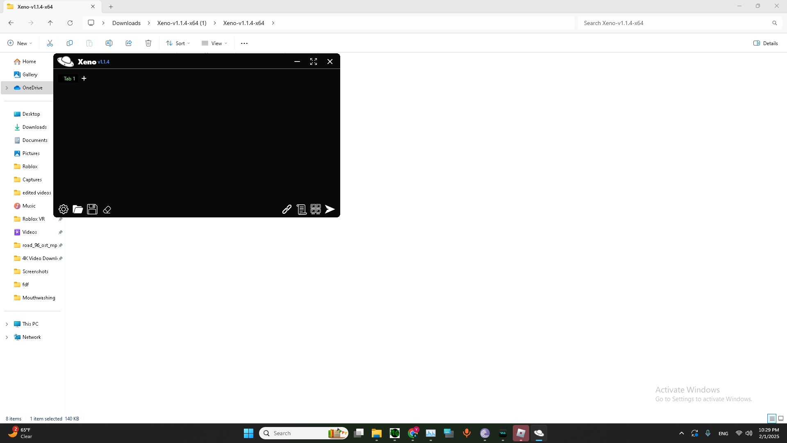The image size is (787, 443).
Task: Toggle the Details pane button
Action: point(765,43)
